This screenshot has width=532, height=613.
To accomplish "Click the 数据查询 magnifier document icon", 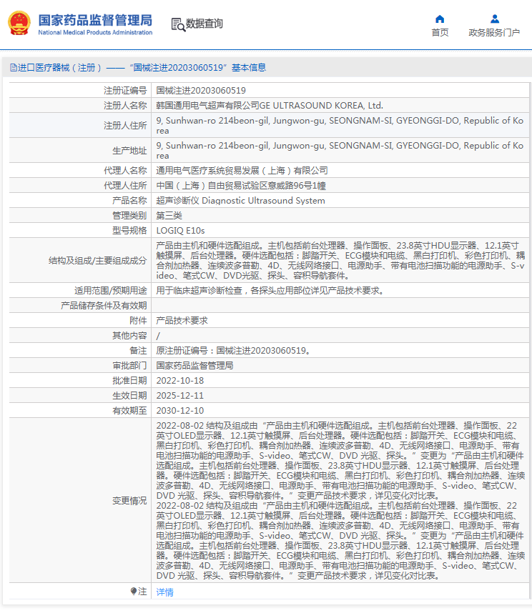I will (177, 24).
